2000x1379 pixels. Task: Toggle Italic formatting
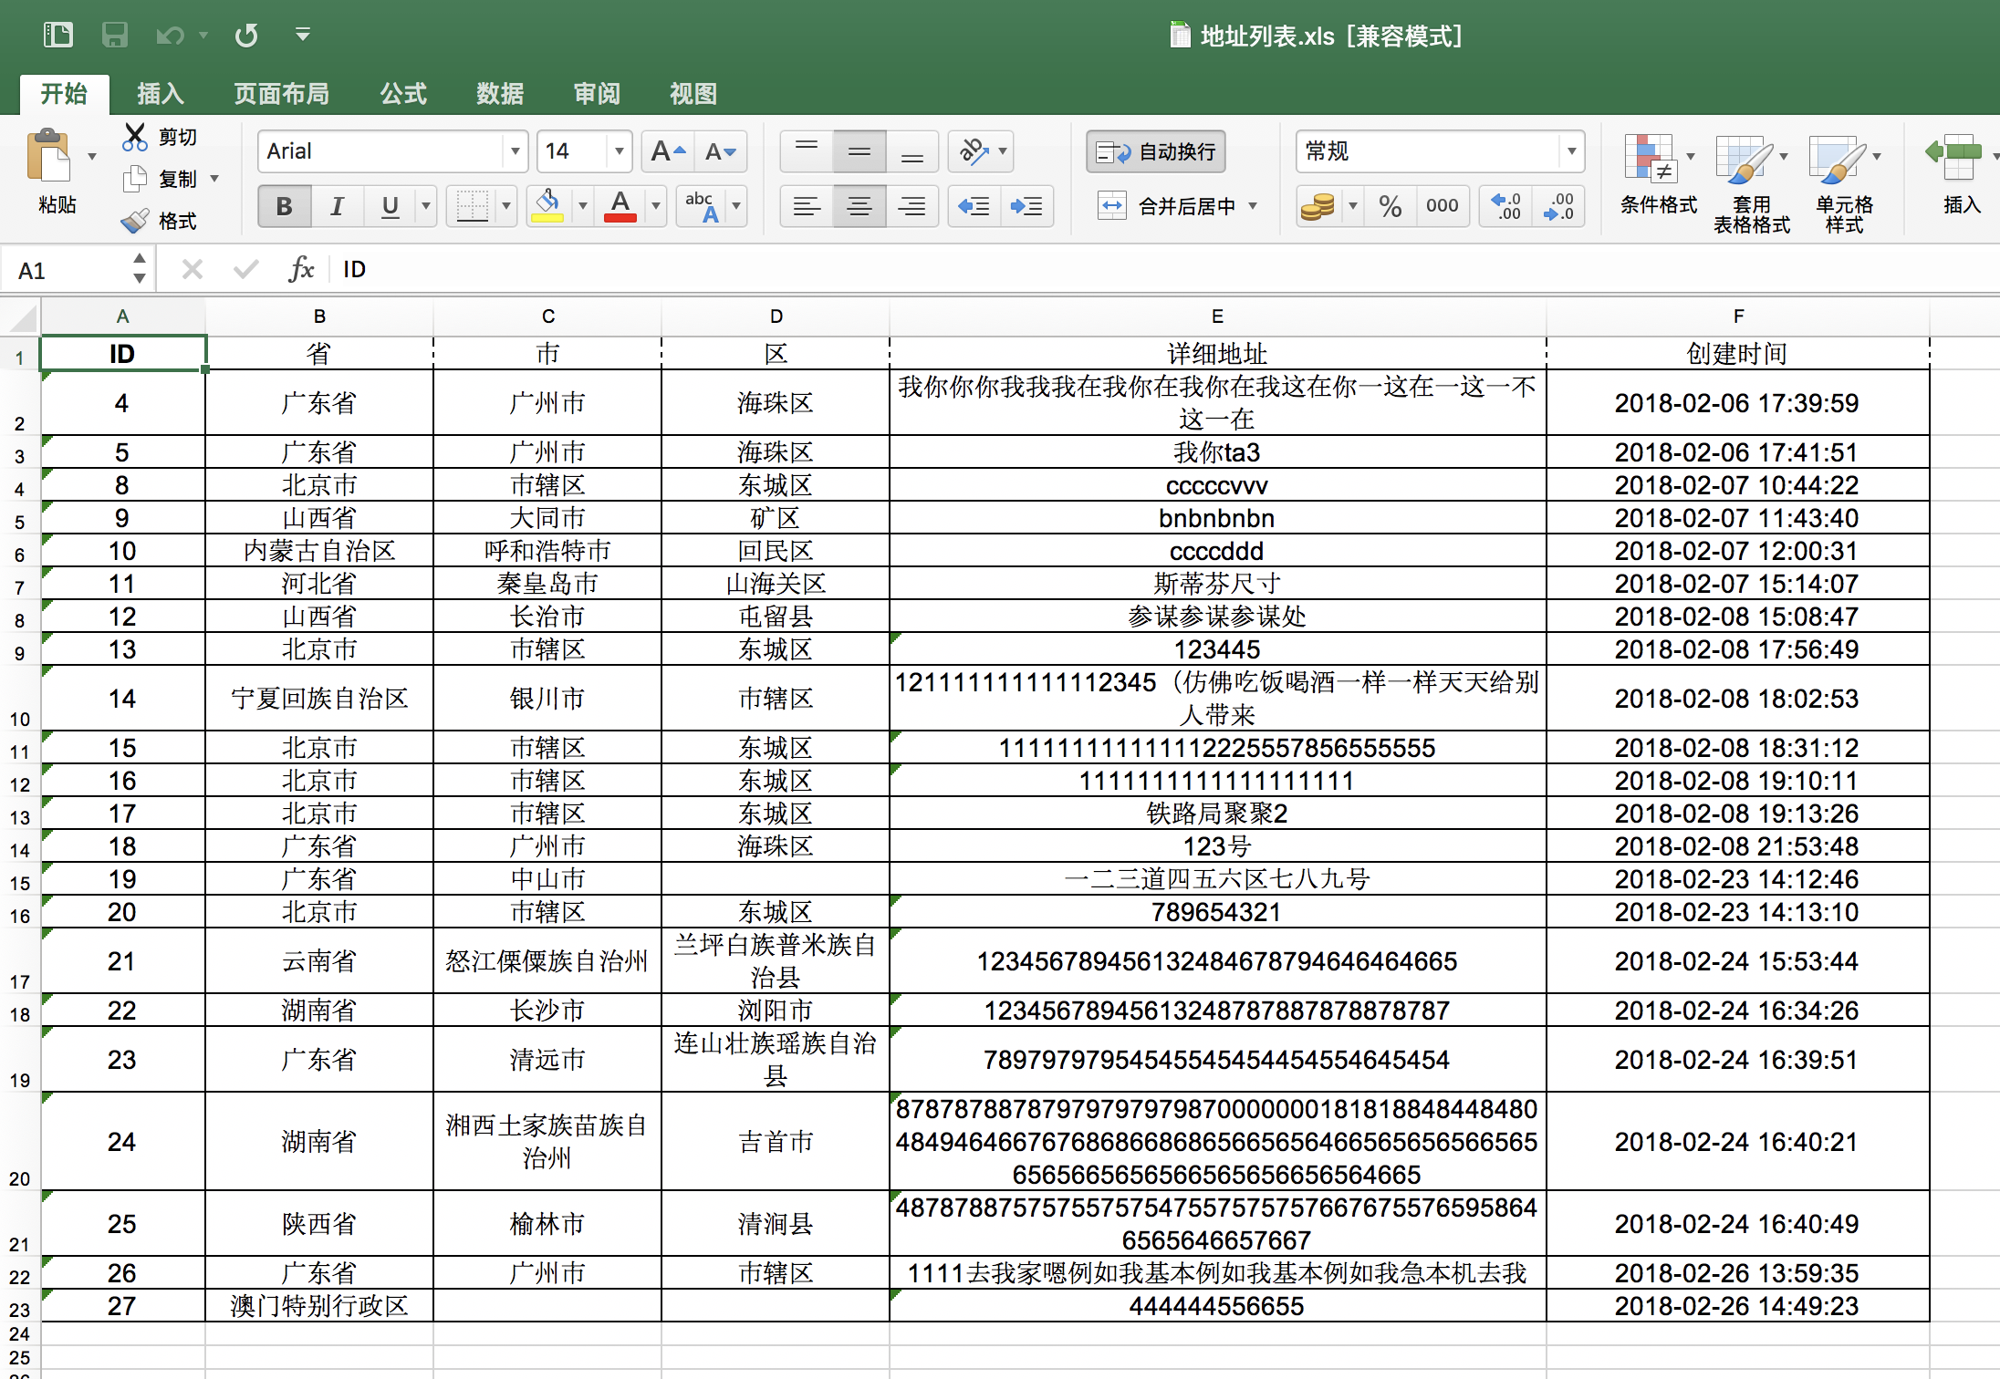(337, 206)
